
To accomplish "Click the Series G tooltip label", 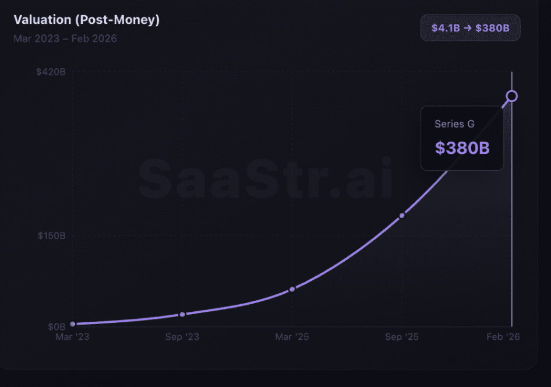I will pyautogui.click(x=454, y=124).
